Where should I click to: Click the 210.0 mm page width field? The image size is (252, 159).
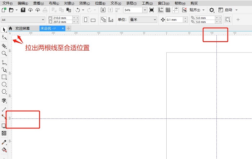tap(63, 18)
